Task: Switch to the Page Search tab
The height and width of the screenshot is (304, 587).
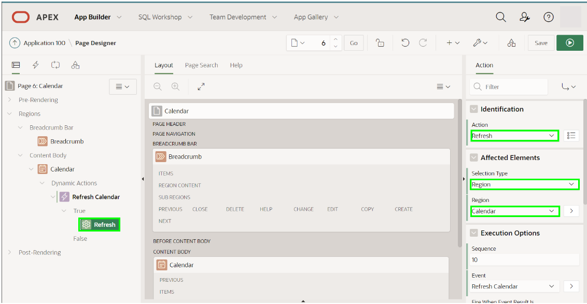Action: tap(201, 65)
